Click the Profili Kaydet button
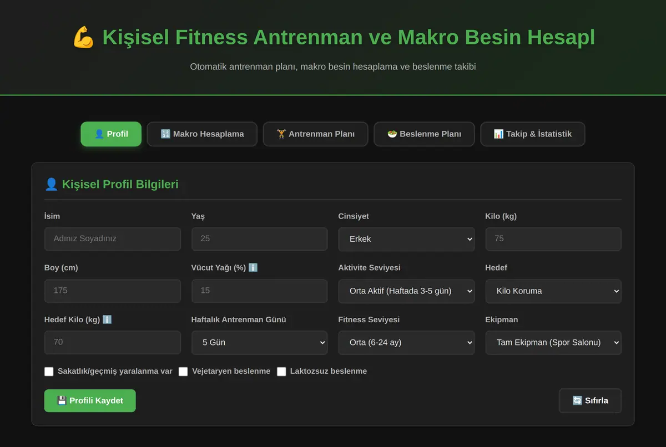This screenshot has height=447, width=666. coord(90,400)
